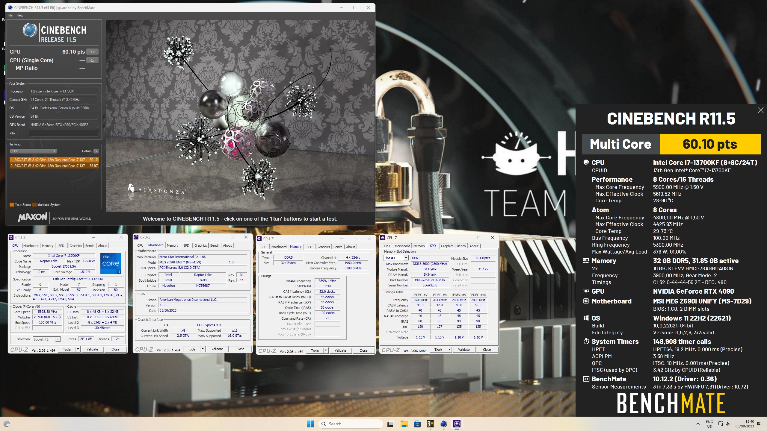The image size is (767, 431).
Task: Switch to Graphics tab in CPU-Z Mainboard window
Action: click(x=200, y=245)
